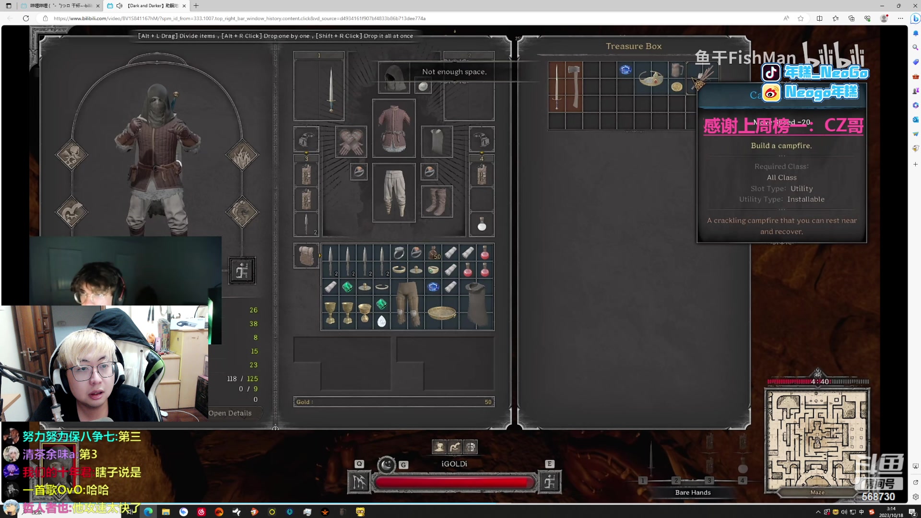Select the white potion flask in the utility slot
Viewport: 921px width, 518px height.
pos(482,224)
